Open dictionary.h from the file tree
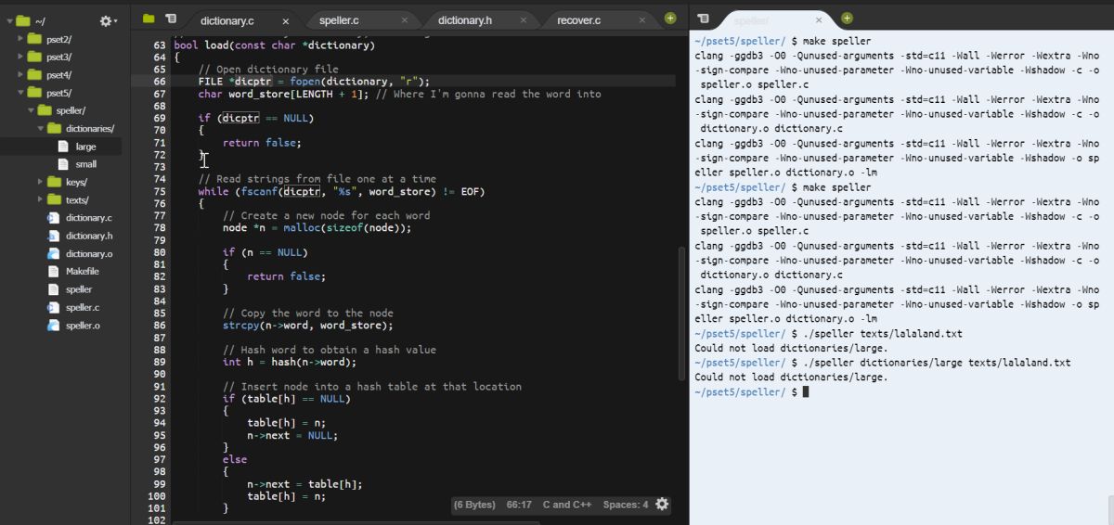 click(88, 236)
